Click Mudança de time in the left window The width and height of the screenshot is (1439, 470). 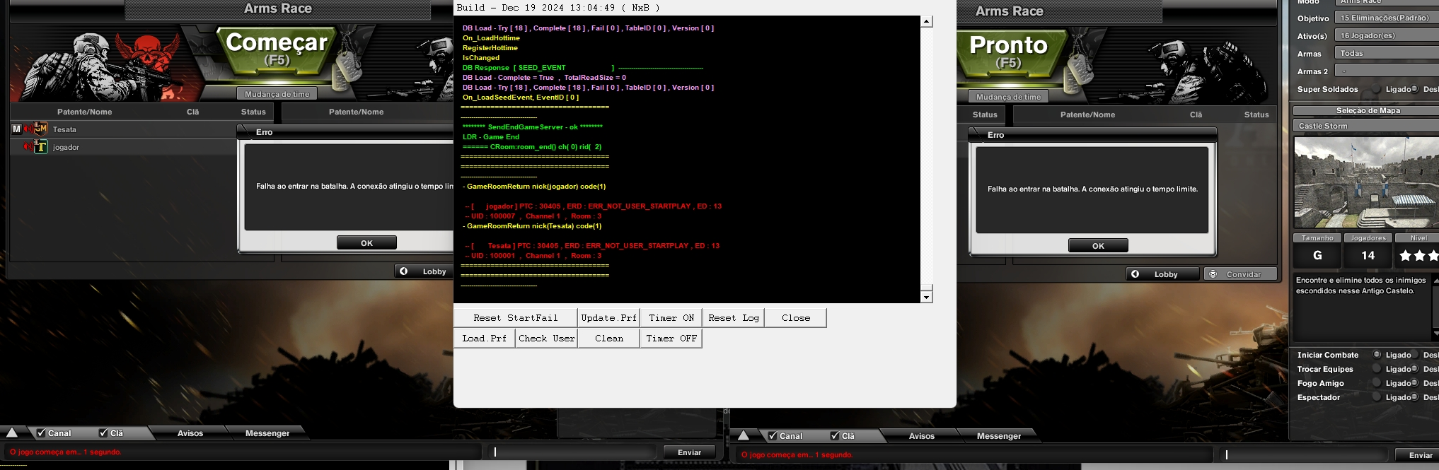[277, 94]
